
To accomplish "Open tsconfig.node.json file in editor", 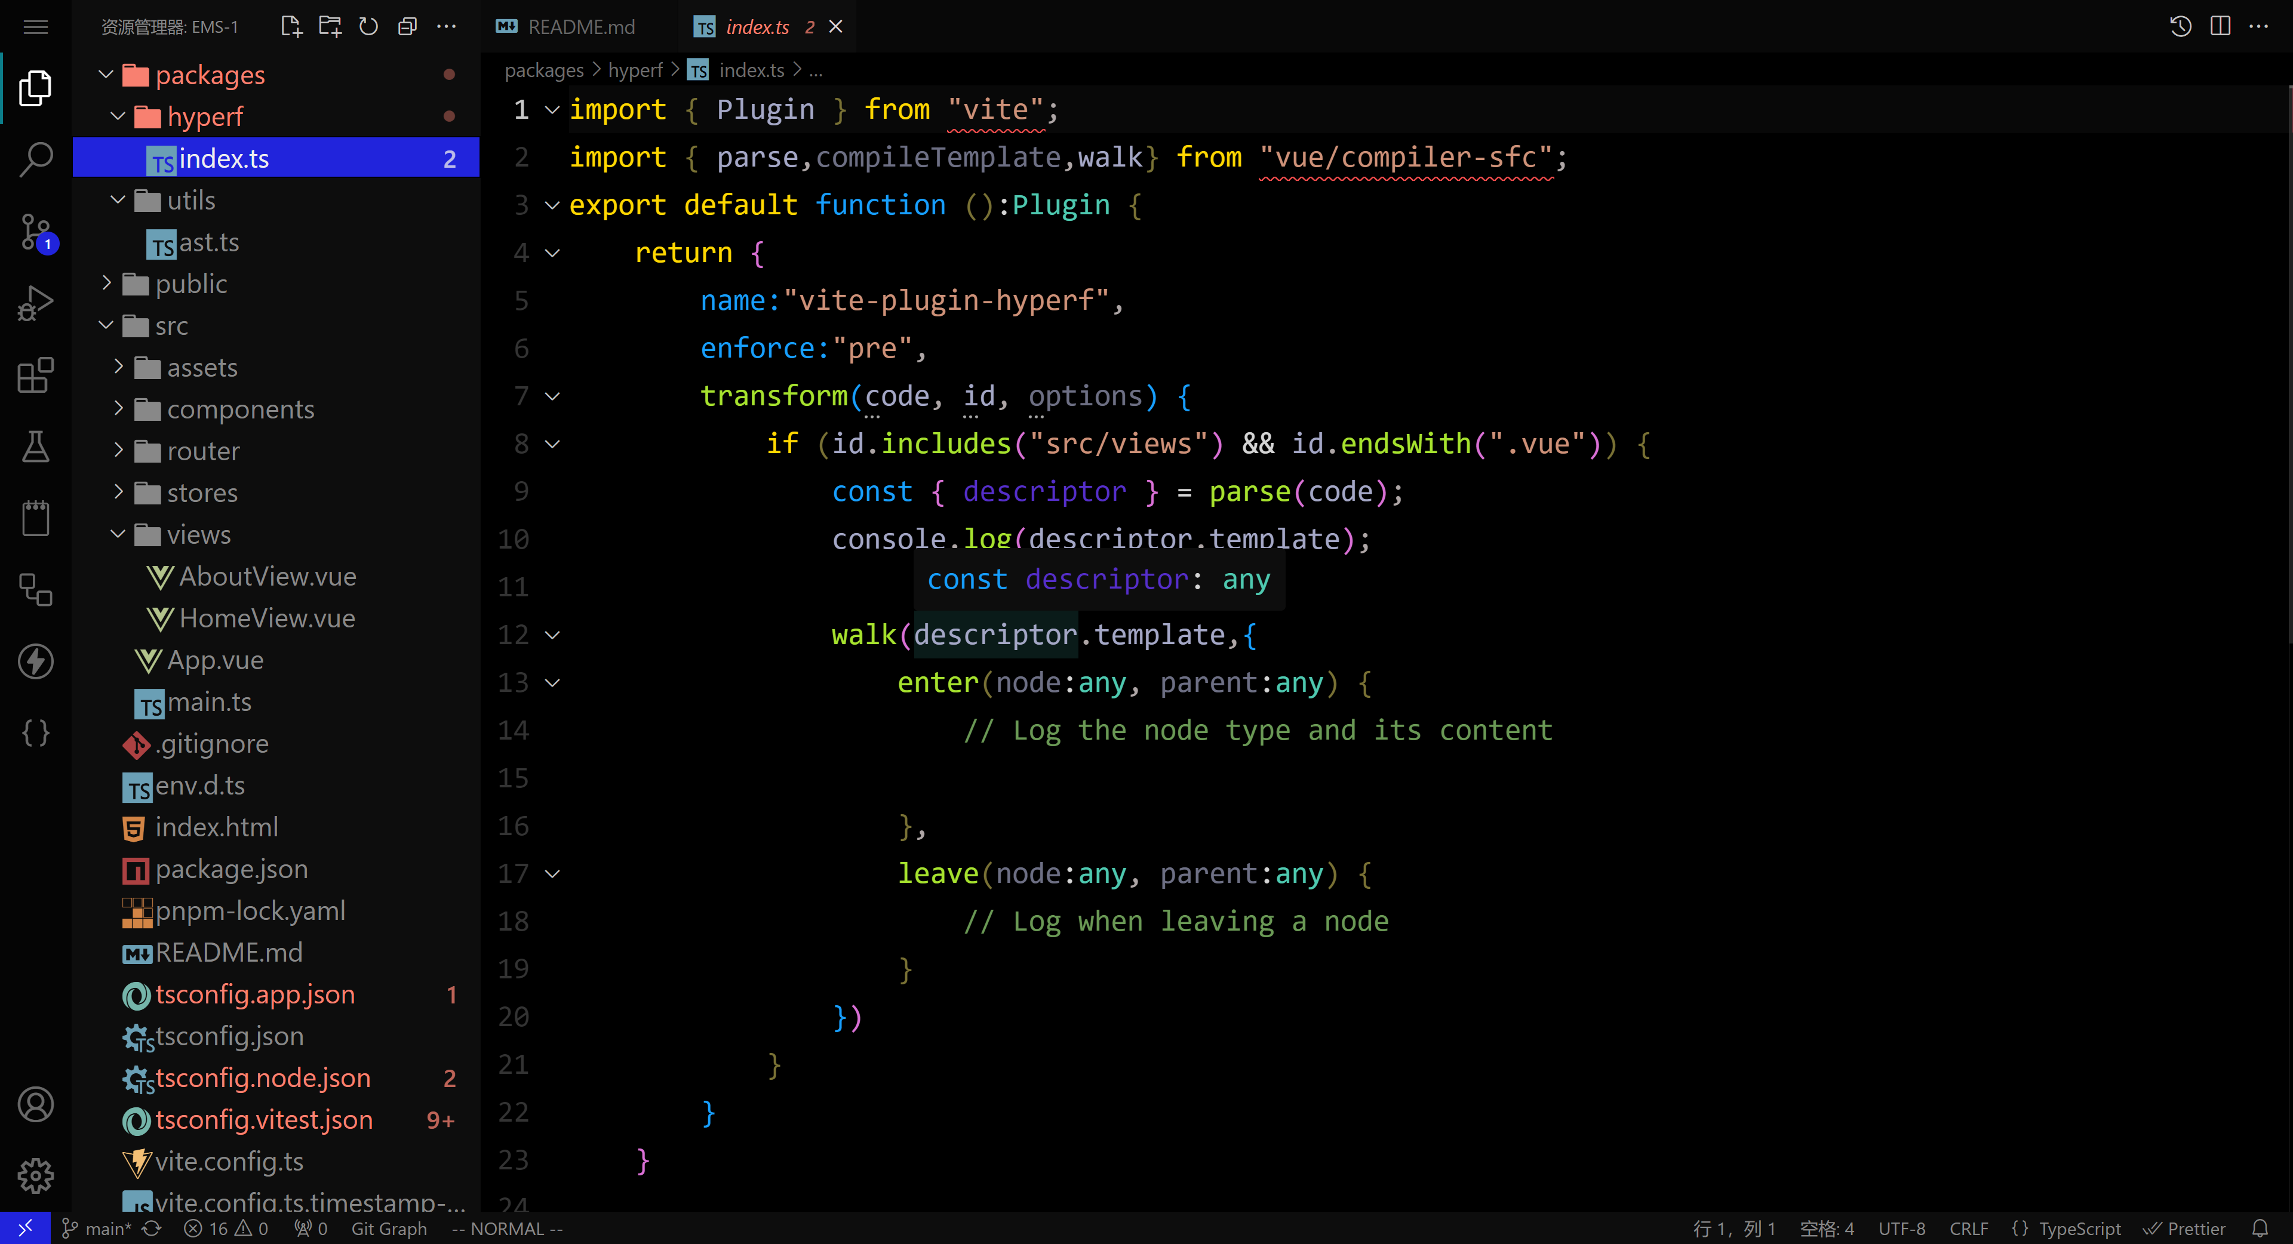I will click(262, 1077).
